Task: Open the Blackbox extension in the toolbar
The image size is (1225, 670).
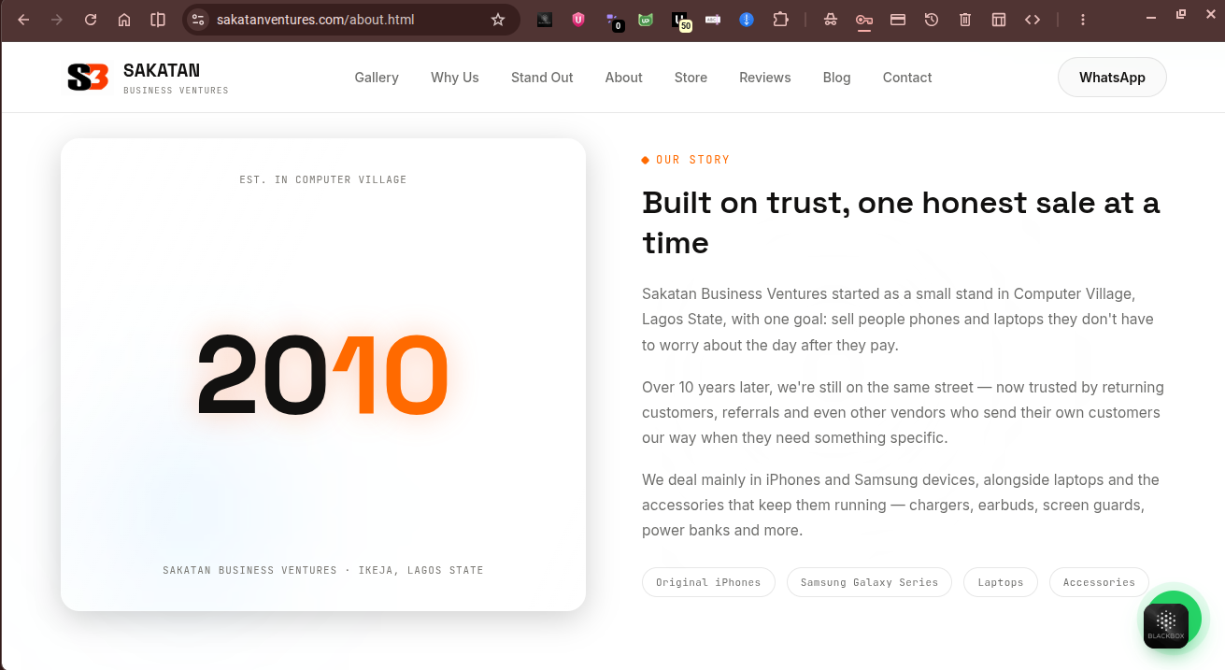Action: click(x=545, y=20)
